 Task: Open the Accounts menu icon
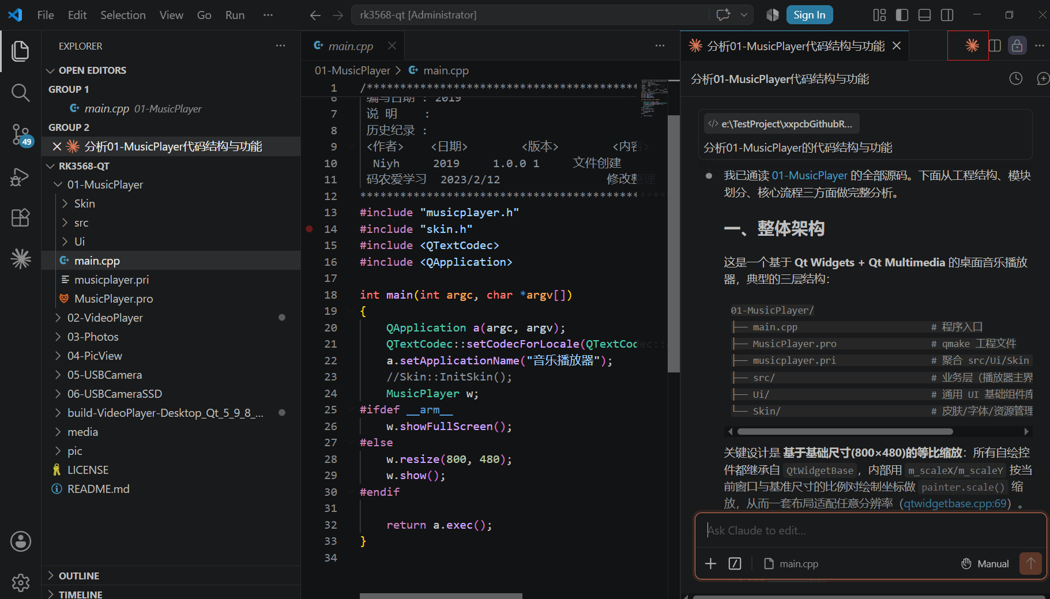[21, 541]
